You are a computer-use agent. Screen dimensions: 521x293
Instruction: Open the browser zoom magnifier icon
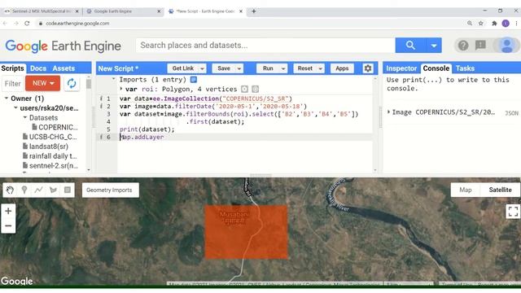[x=470, y=24]
